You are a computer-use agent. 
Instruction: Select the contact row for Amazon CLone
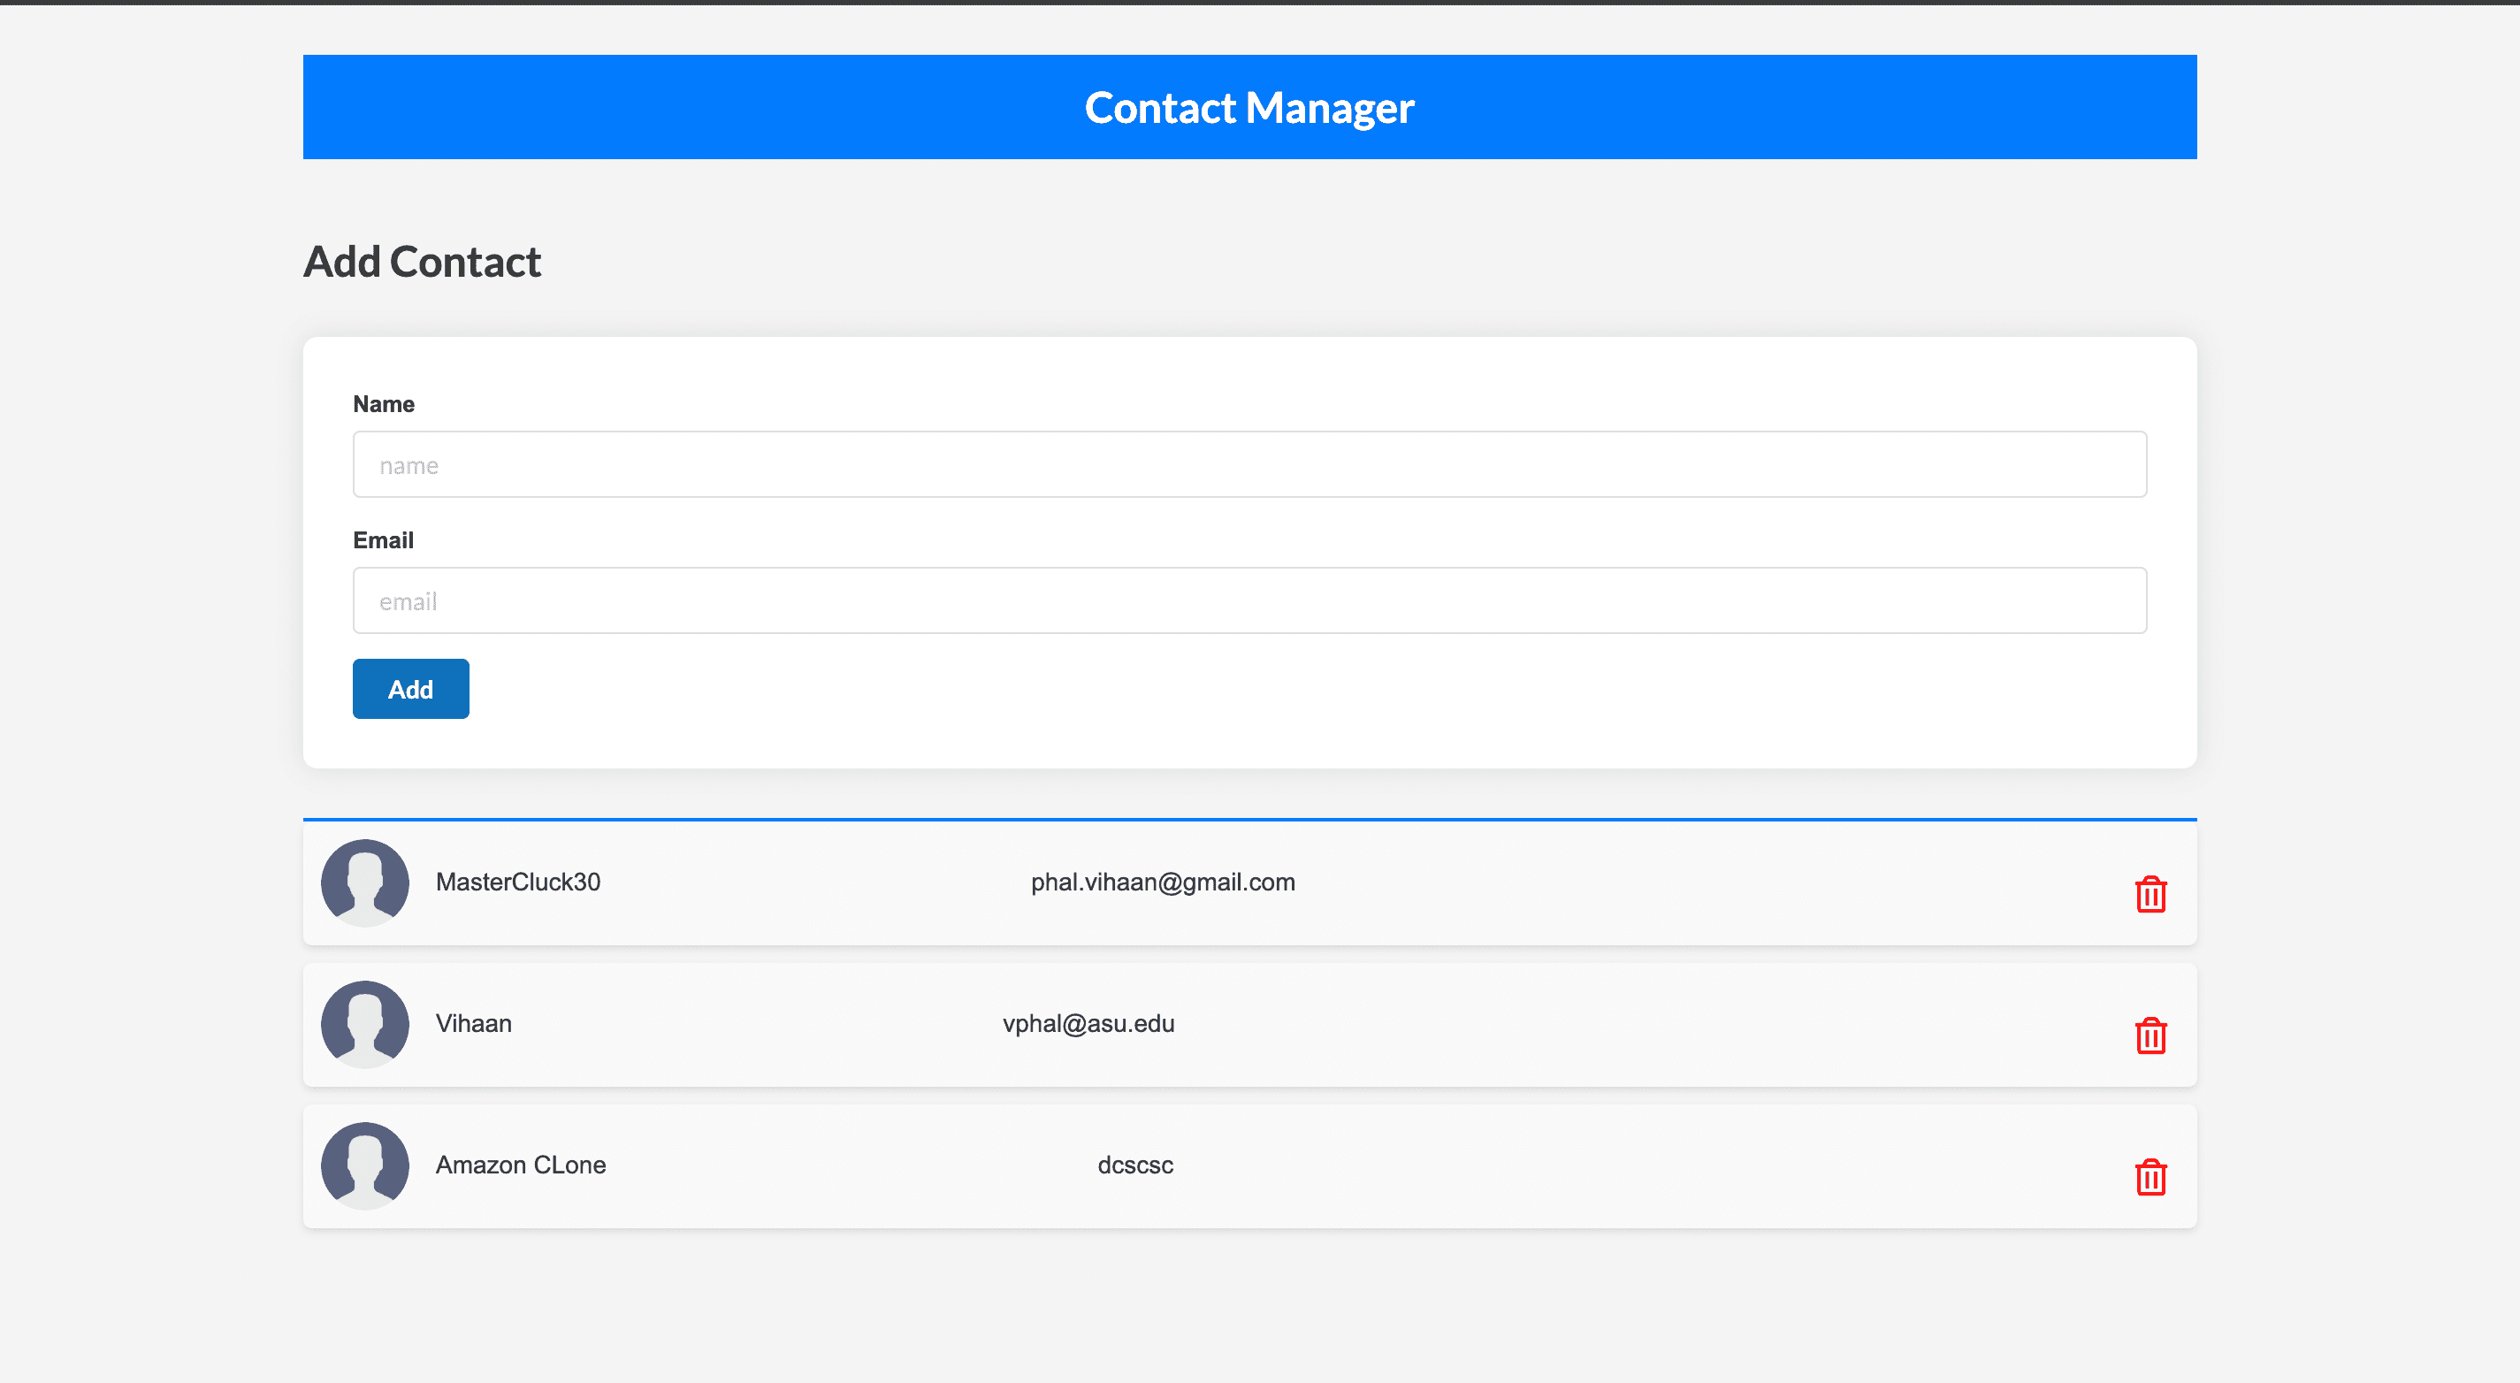click(x=1249, y=1165)
